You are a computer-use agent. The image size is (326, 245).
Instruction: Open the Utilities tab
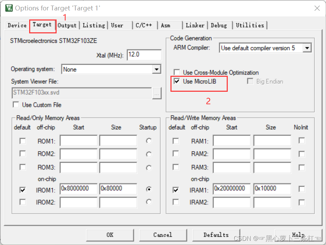click(x=250, y=25)
